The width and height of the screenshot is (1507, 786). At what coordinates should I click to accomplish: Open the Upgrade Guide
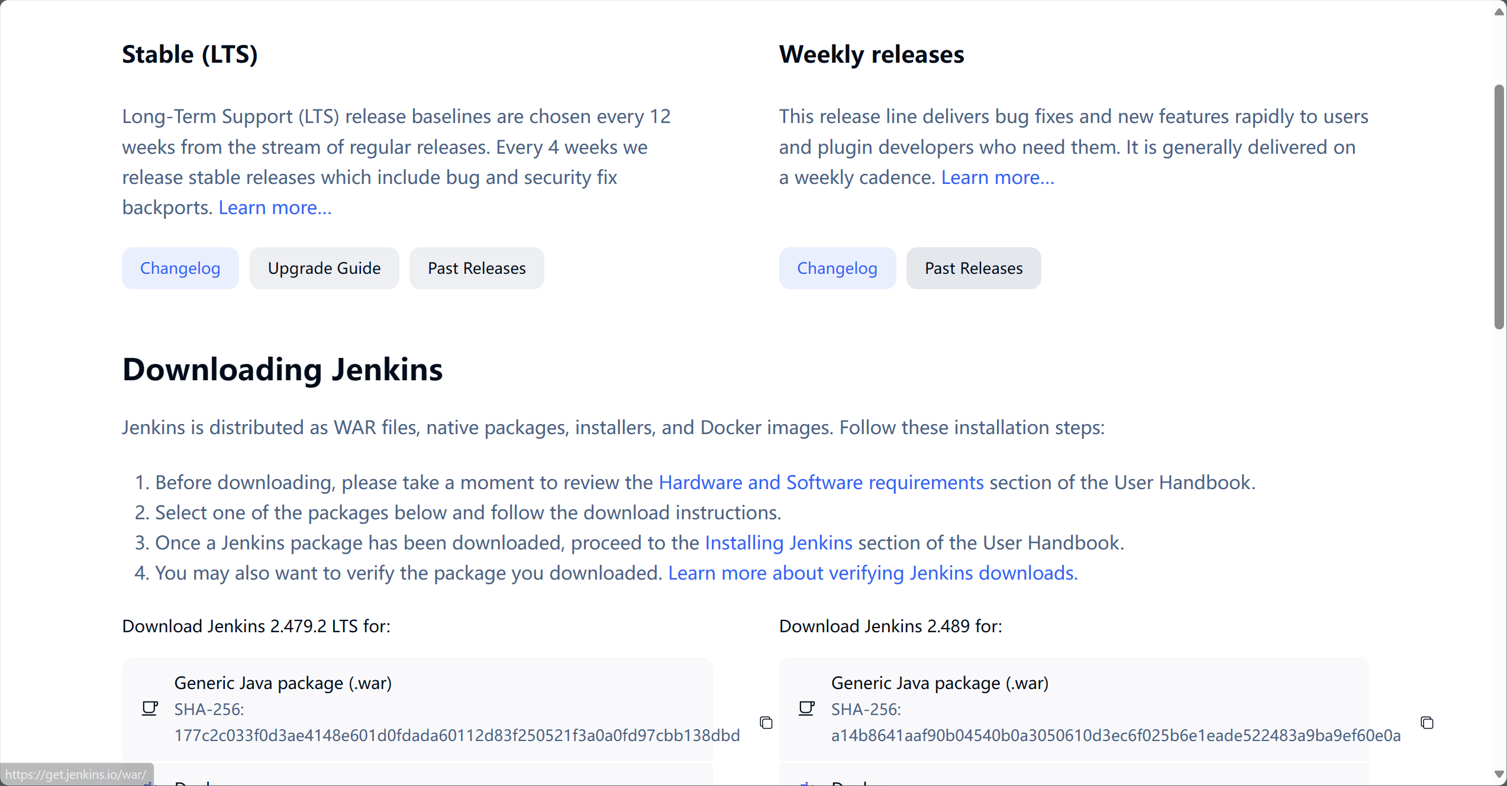click(324, 269)
